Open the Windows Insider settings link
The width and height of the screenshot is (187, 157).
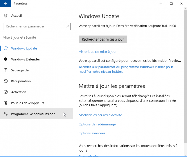click(x=126, y=69)
